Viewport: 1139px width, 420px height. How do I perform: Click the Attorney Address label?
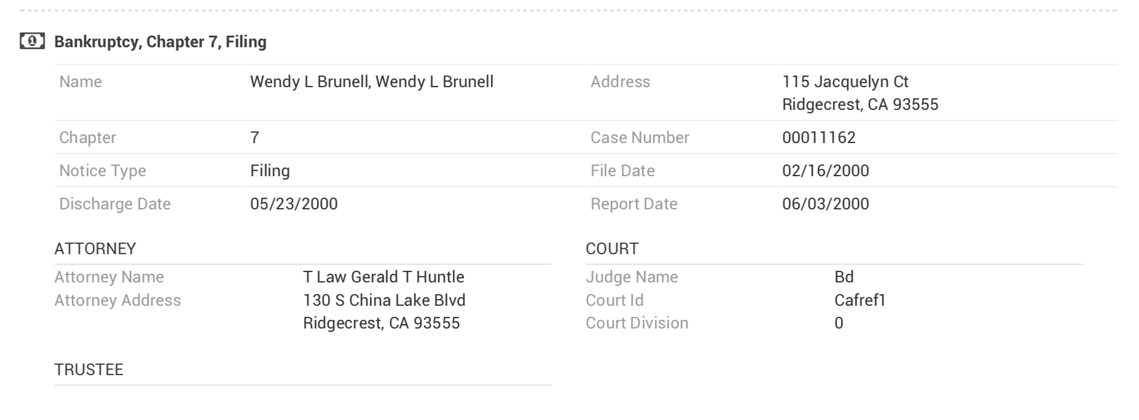coord(117,300)
